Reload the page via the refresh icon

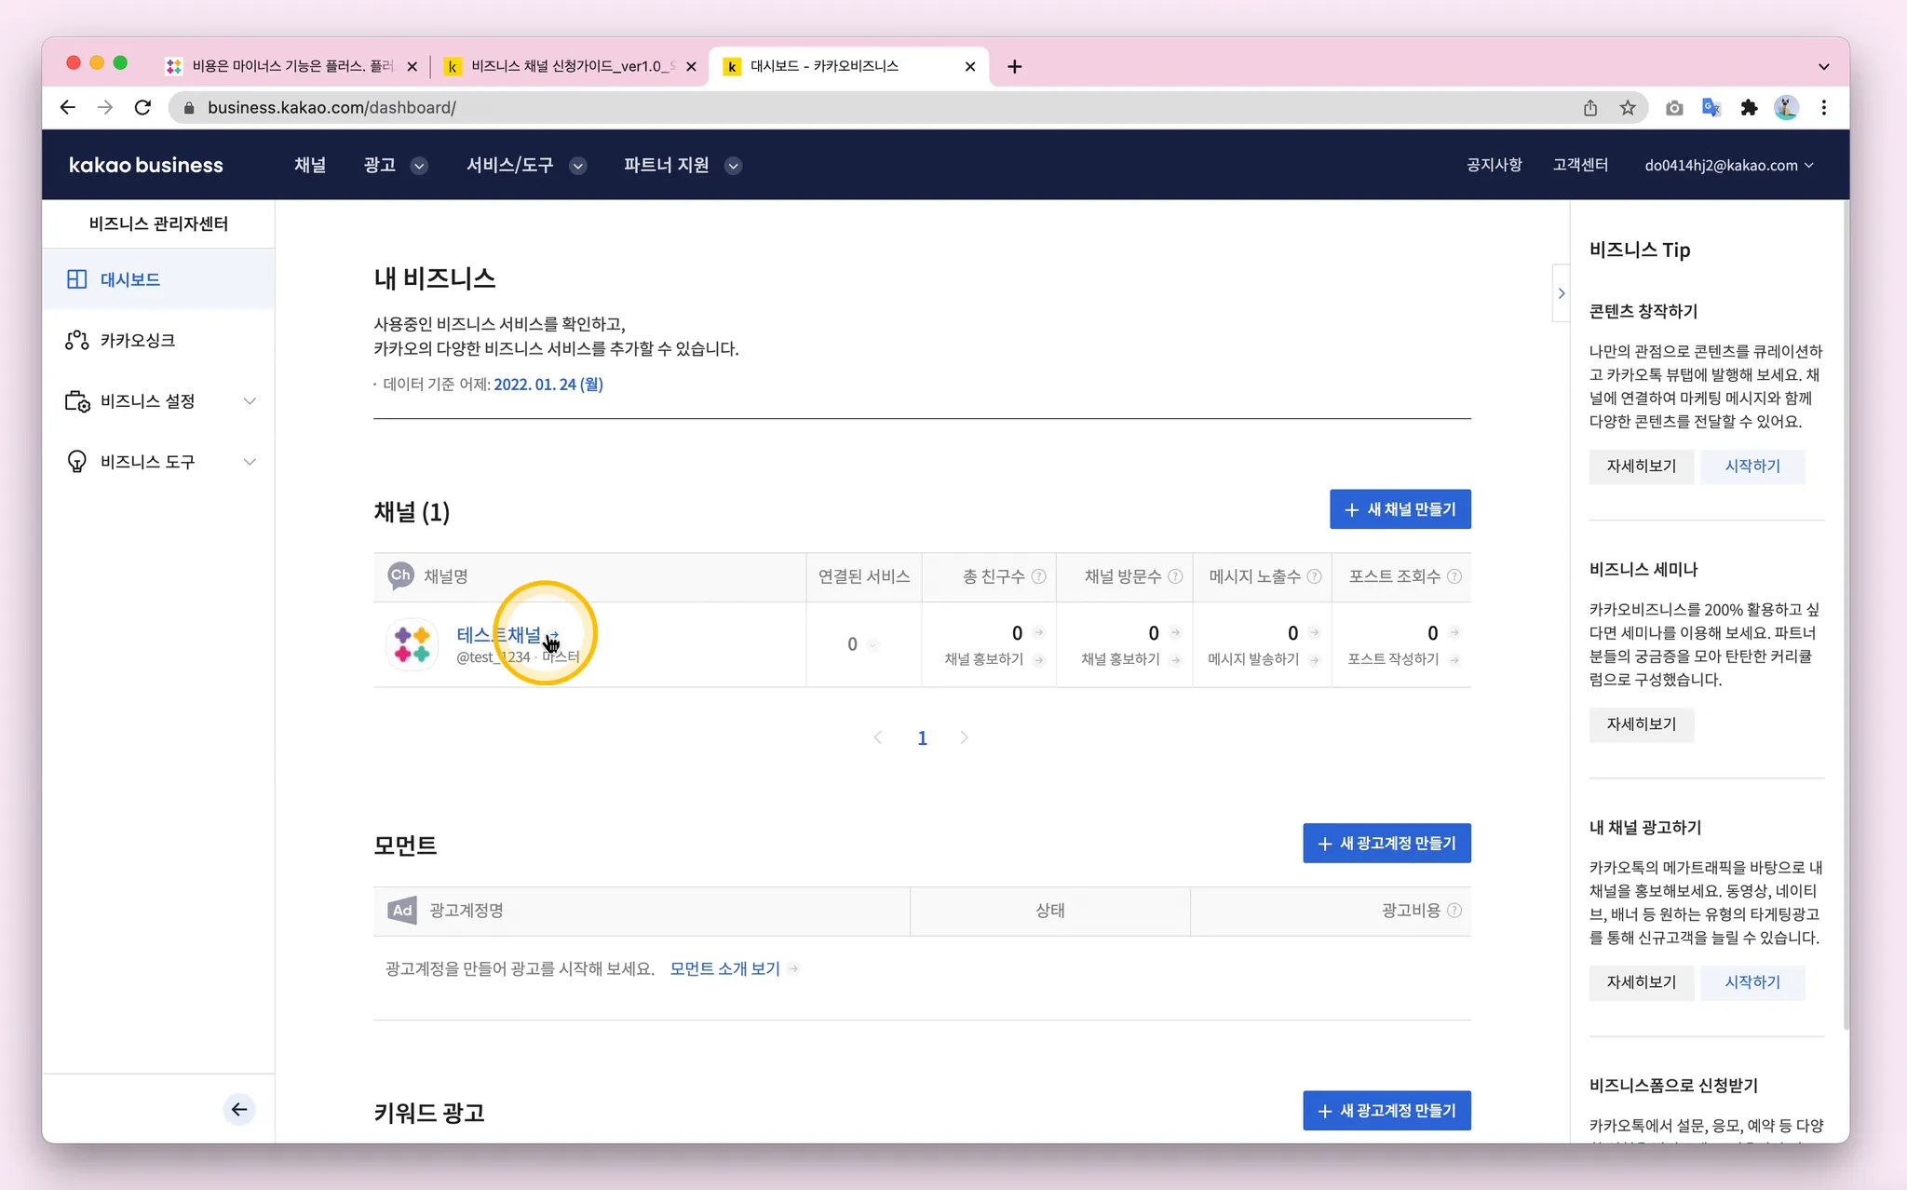click(x=142, y=108)
